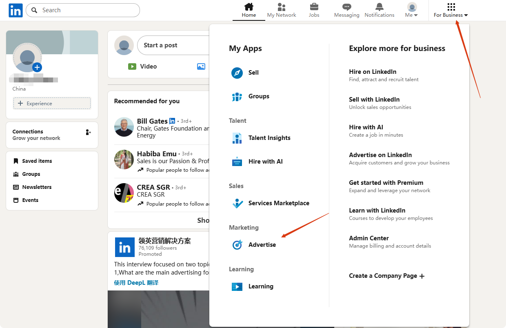Open Saved items in sidebar
The image size is (506, 328).
tap(37, 161)
